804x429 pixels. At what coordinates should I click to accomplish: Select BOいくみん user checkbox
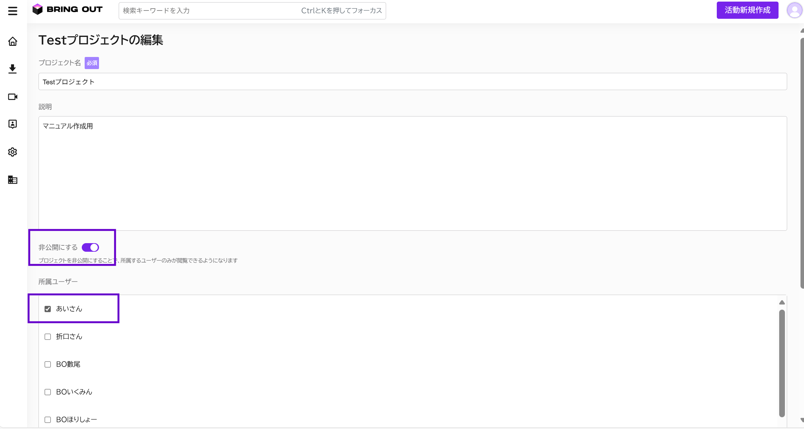coord(48,392)
